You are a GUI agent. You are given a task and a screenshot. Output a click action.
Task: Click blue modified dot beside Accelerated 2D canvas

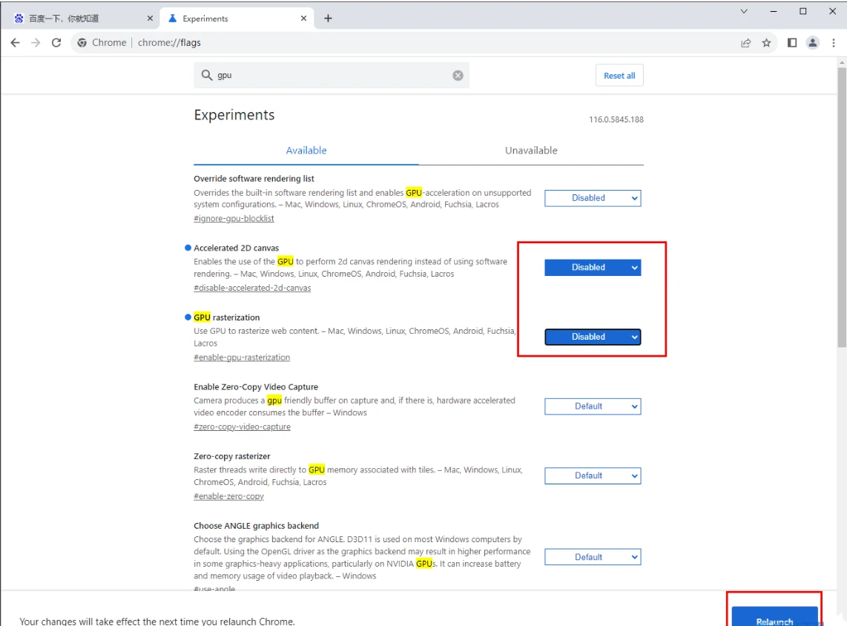[x=188, y=248]
